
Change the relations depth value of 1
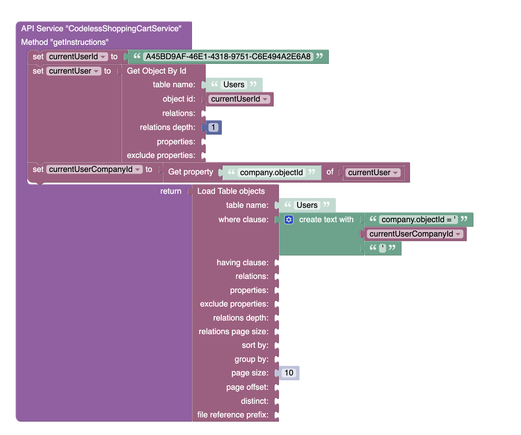click(214, 127)
